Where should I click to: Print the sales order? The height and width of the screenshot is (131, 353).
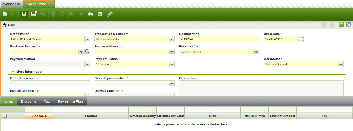click(91, 14)
